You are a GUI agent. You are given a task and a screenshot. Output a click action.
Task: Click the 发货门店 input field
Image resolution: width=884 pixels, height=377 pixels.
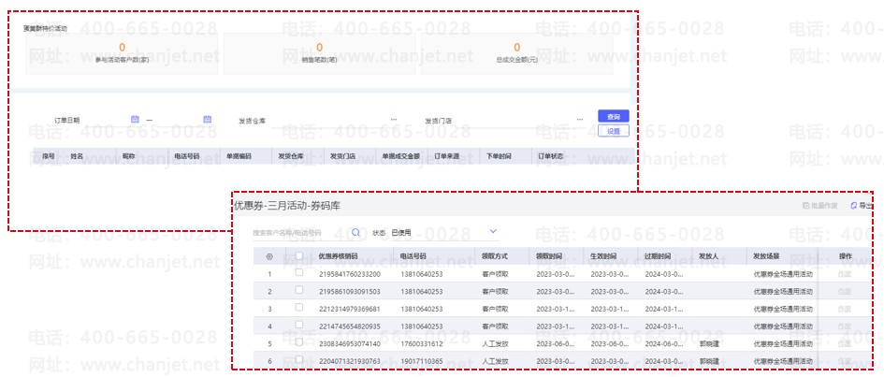(x=520, y=120)
